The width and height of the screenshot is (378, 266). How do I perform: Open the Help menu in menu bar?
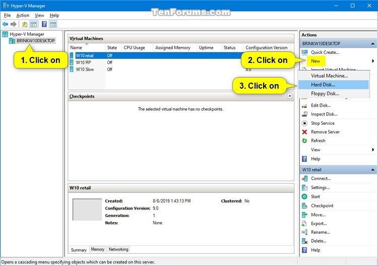click(x=54, y=16)
